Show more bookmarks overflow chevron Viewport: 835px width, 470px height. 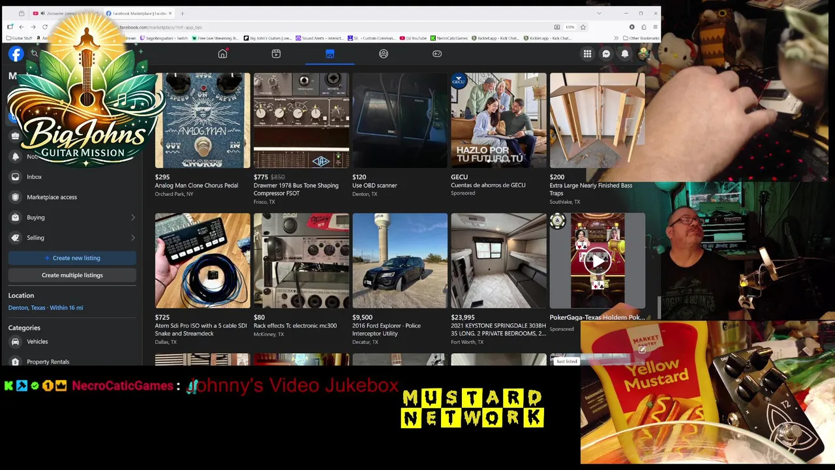[616, 38]
